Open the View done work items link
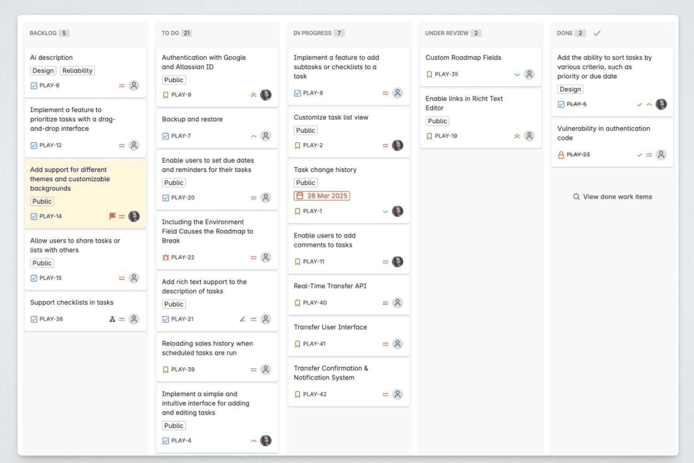694x463 pixels. coord(612,197)
